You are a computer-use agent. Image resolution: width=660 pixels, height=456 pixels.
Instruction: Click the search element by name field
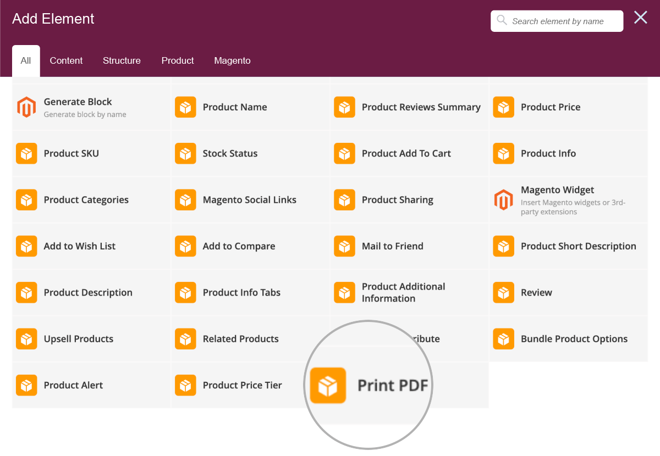click(557, 21)
